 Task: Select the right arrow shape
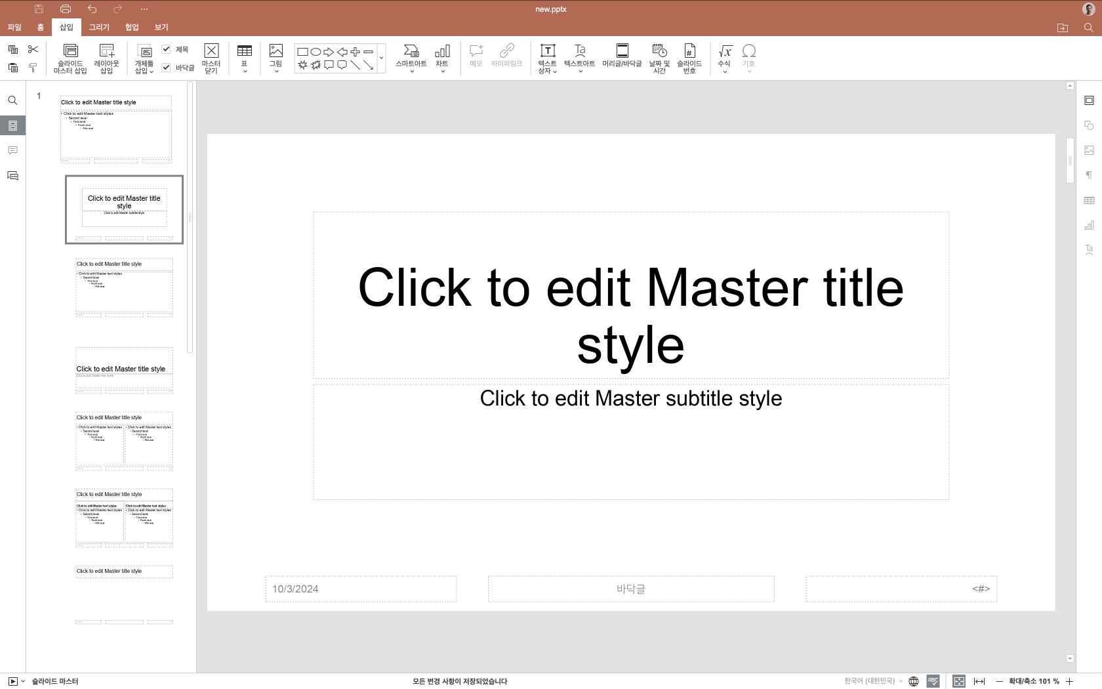coord(329,52)
